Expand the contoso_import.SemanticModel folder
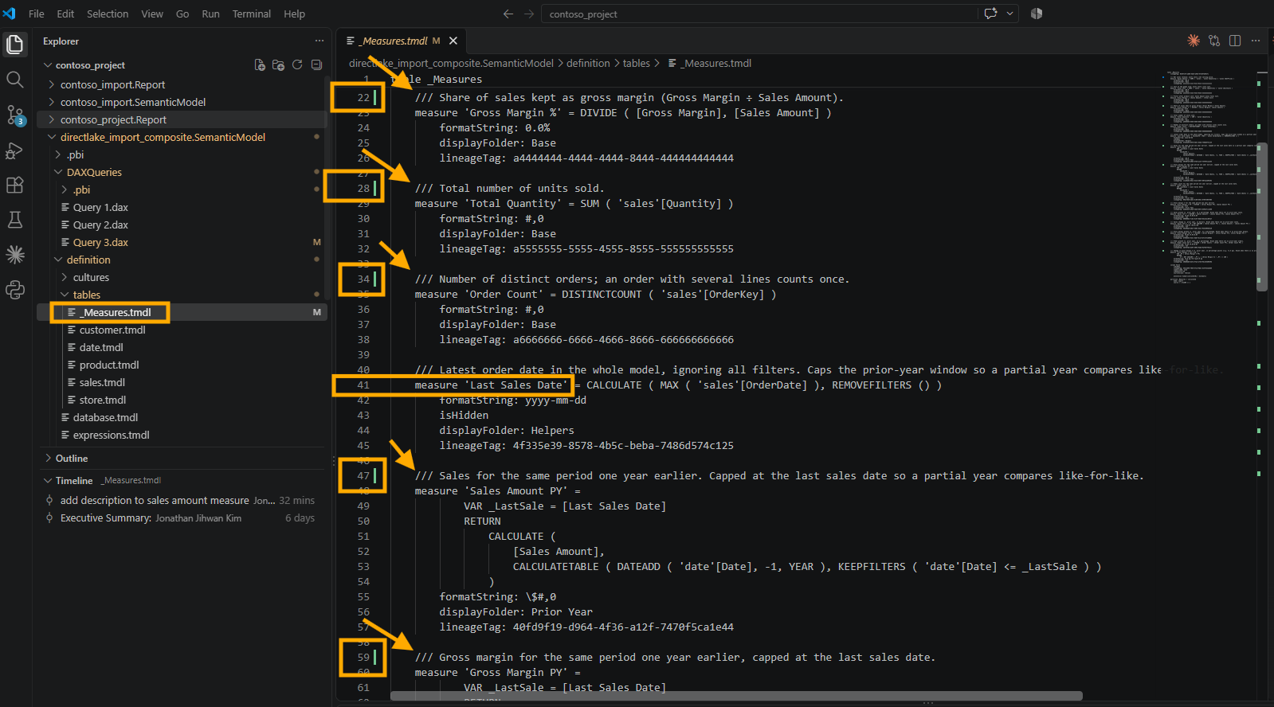The image size is (1274, 707). (x=132, y=102)
